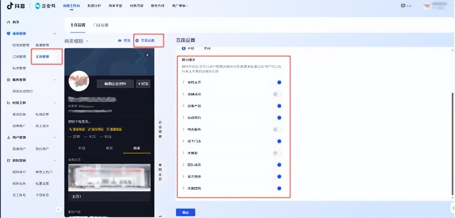Click the eye icon next to 预览

click(120, 41)
